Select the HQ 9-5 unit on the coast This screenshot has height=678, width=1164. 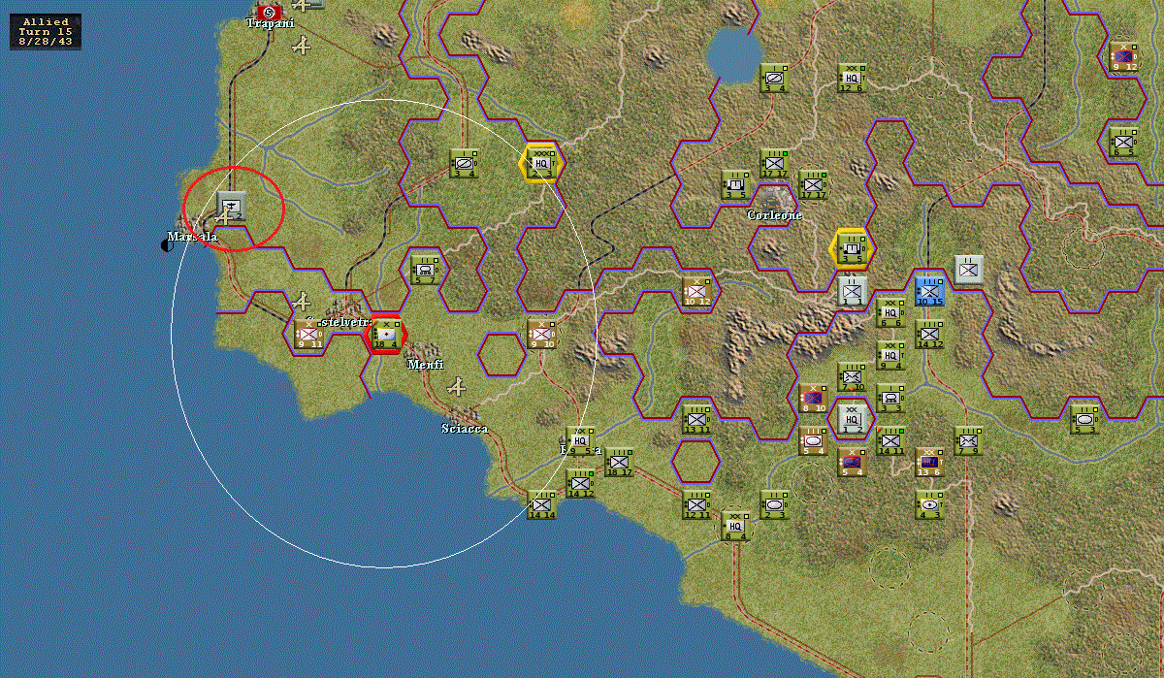tap(580, 440)
